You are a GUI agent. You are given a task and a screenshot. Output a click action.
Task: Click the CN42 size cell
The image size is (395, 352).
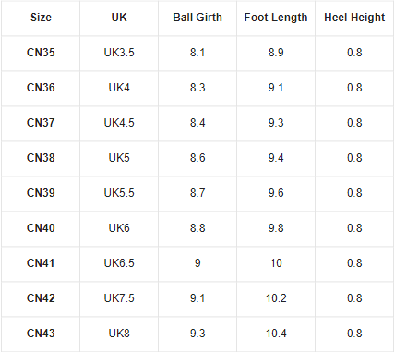click(x=41, y=298)
